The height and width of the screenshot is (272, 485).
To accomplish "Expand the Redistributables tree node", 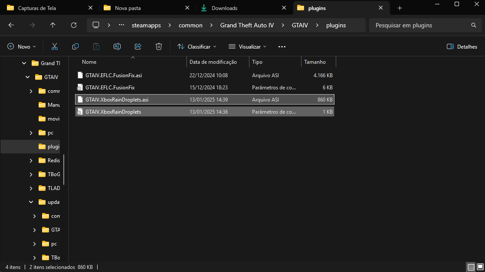I will click(31, 160).
